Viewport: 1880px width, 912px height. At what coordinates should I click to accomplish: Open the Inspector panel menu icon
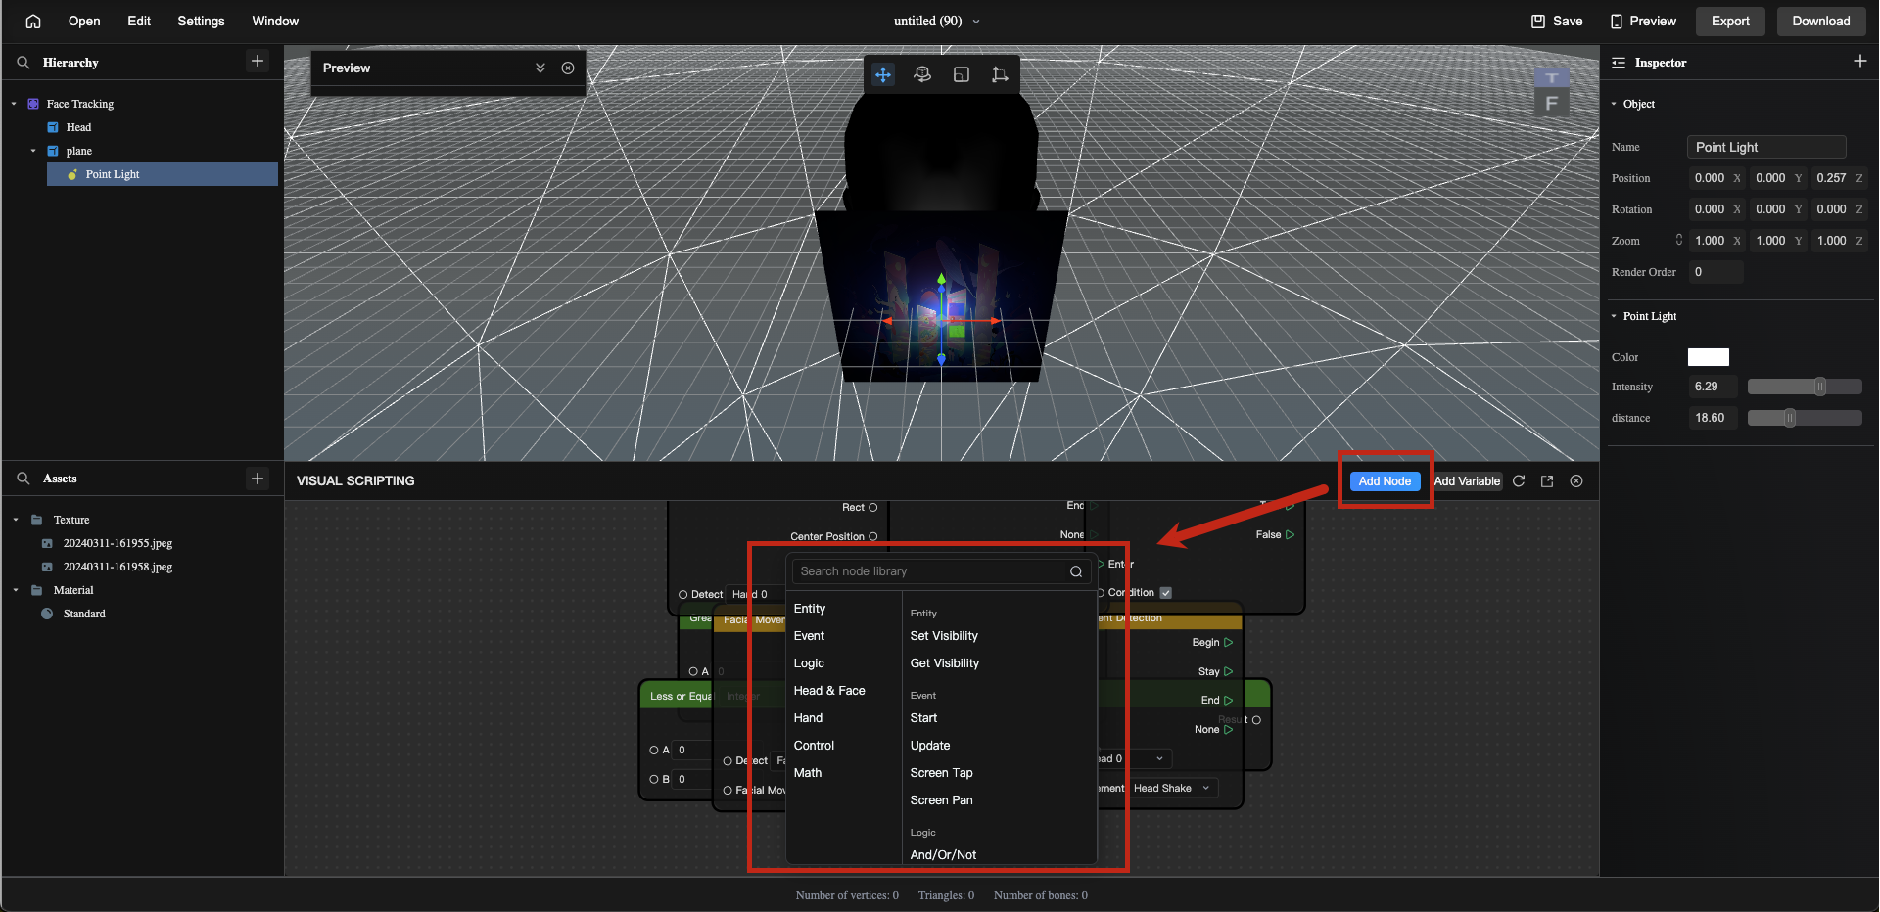click(x=1619, y=62)
